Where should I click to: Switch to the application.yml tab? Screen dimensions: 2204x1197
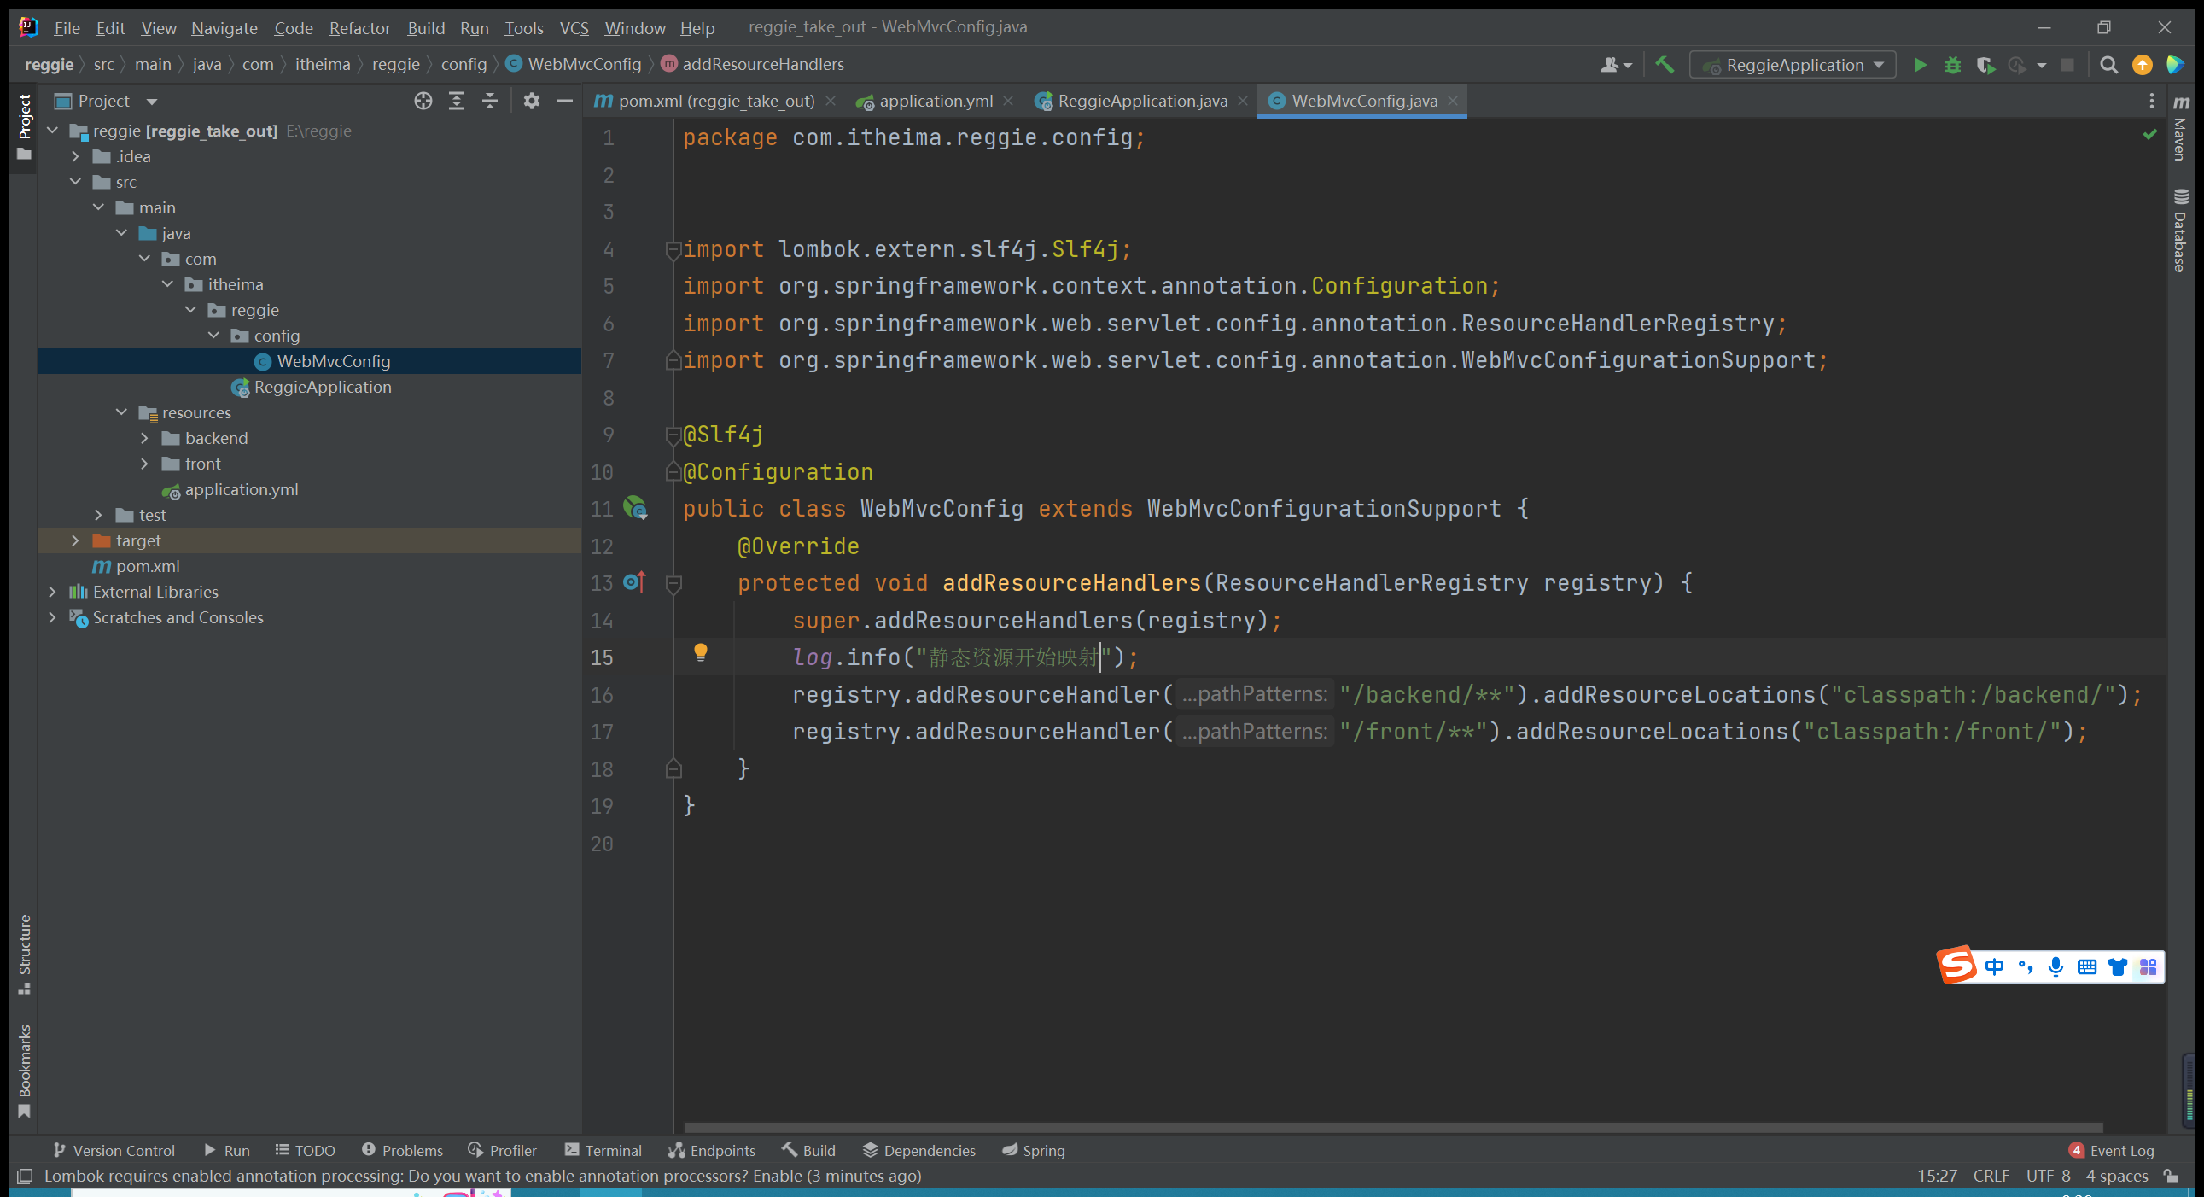tap(935, 101)
